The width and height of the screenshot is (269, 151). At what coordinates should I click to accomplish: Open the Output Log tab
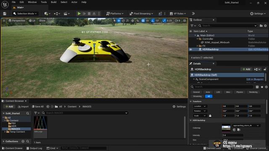34,148
